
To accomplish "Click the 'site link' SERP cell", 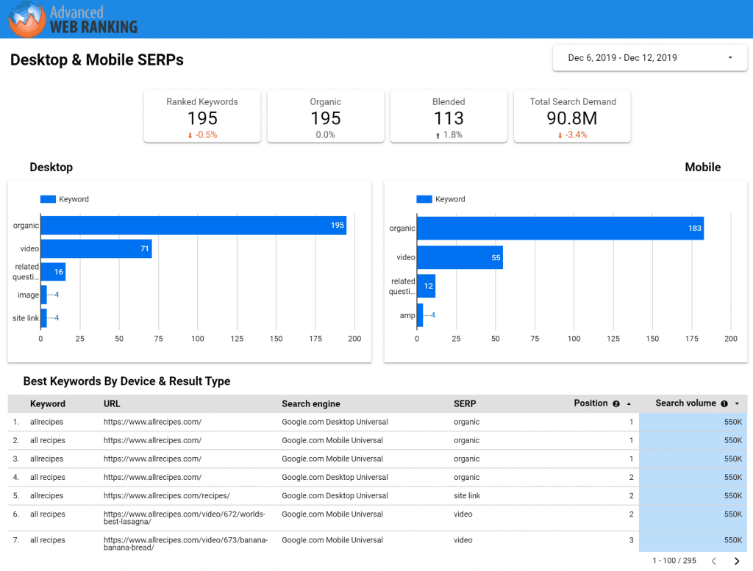I will tap(467, 495).
